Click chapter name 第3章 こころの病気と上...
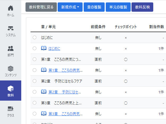The height and width of the screenshot is (124, 166). point(61,103)
